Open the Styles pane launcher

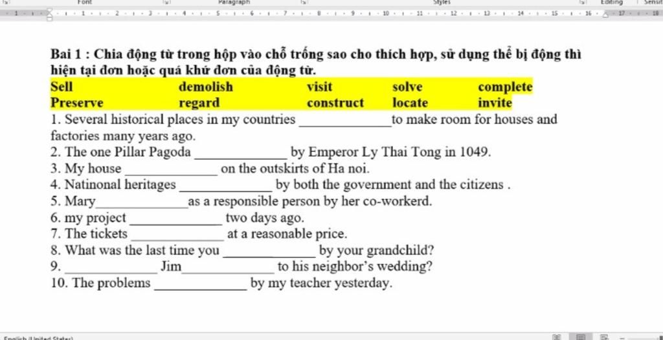point(583,2)
